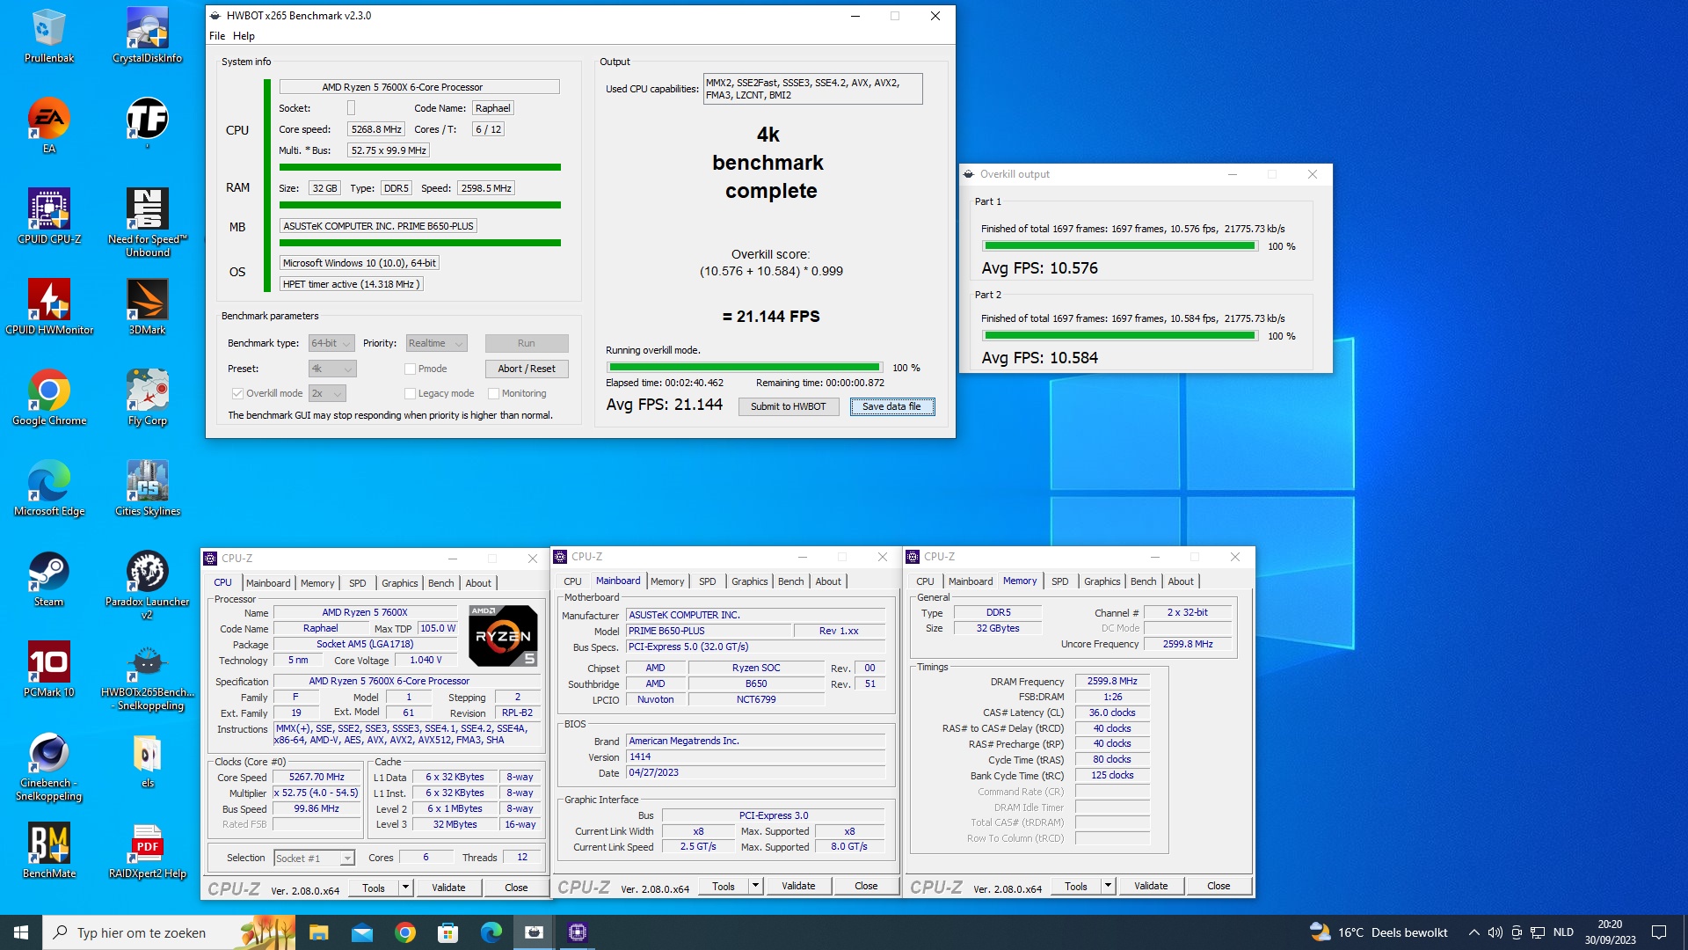The image size is (1688, 950).
Task: Click NLD language indicator in tray
Action: (1563, 932)
